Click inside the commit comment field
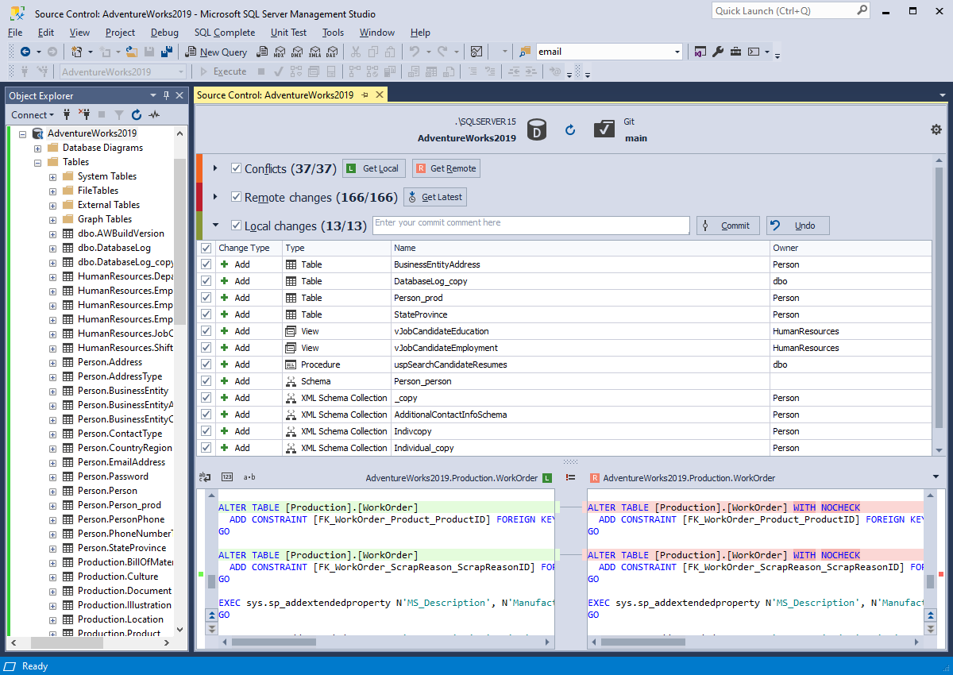Image resolution: width=953 pixels, height=675 pixels. tap(532, 225)
